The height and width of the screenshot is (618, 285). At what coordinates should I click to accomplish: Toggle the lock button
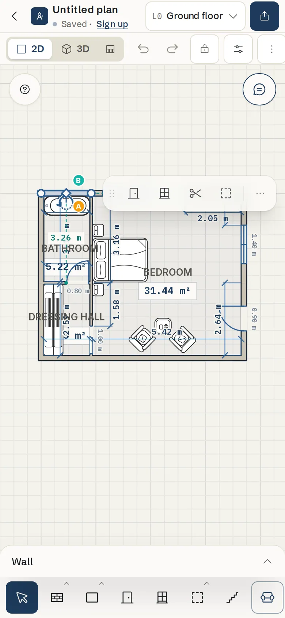click(x=205, y=49)
